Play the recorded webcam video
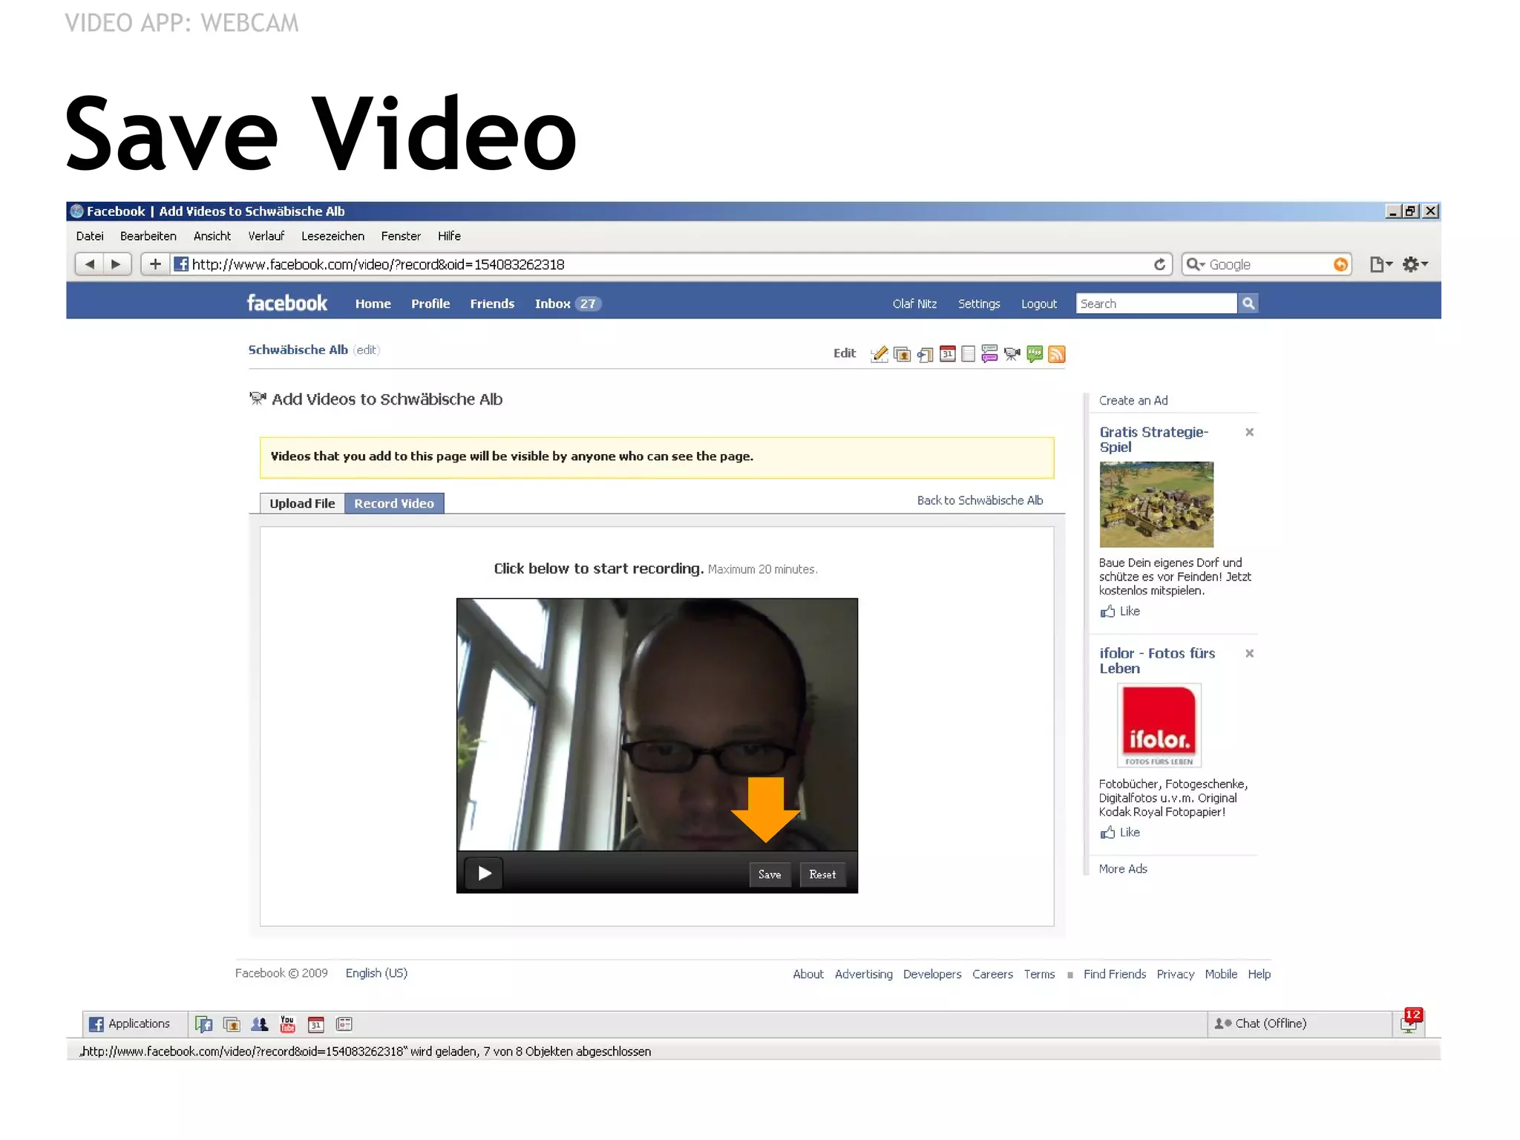 (484, 874)
